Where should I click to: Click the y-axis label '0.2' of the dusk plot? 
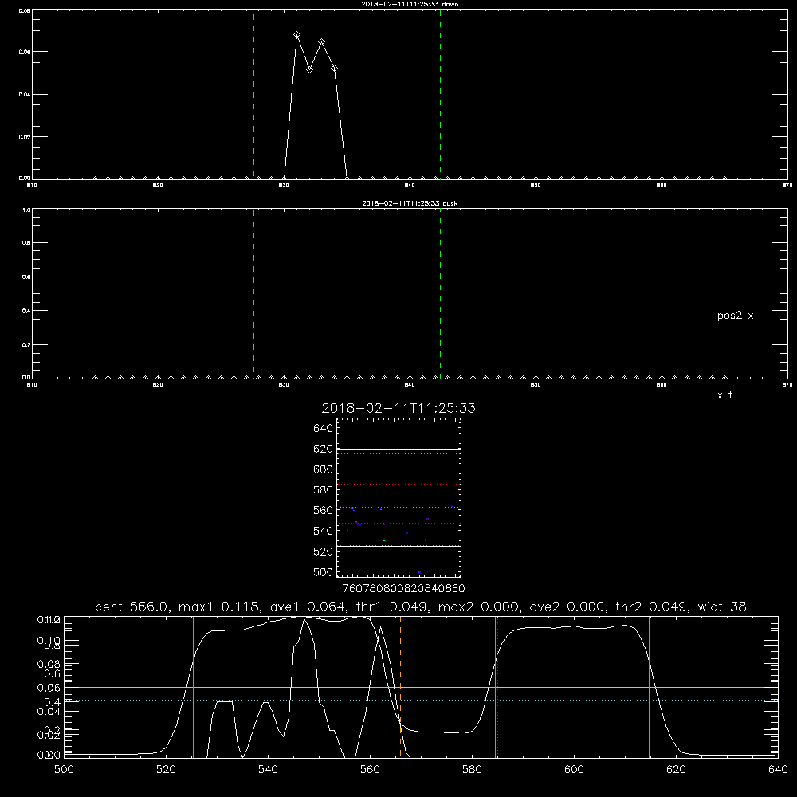tap(26, 344)
